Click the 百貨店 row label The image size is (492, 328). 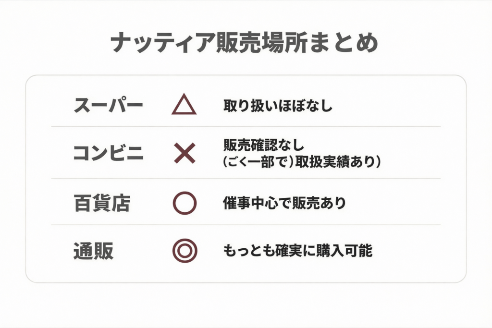click(x=102, y=203)
